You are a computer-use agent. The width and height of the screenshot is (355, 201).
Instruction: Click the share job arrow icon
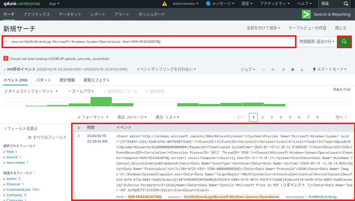283,69
